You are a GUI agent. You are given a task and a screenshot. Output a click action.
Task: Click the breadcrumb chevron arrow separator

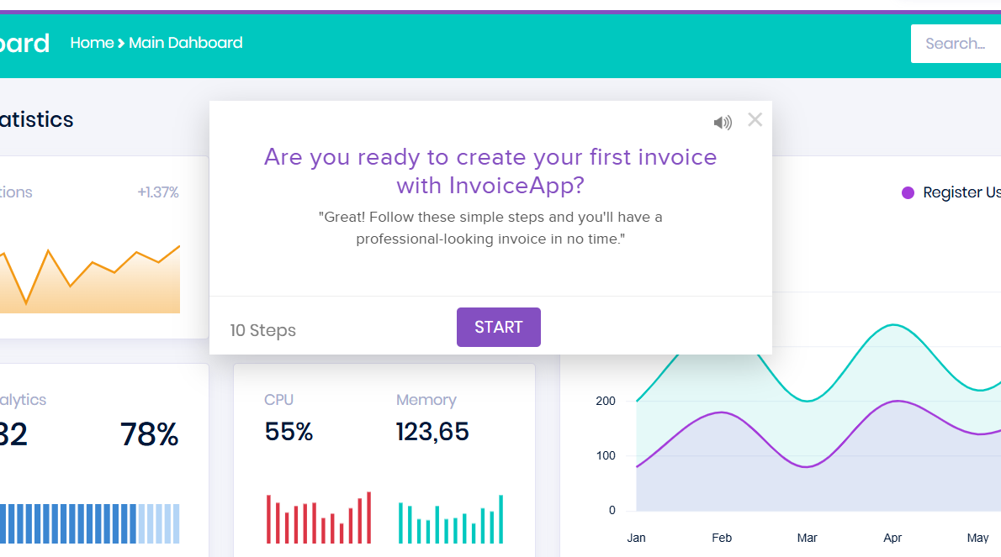click(x=121, y=43)
